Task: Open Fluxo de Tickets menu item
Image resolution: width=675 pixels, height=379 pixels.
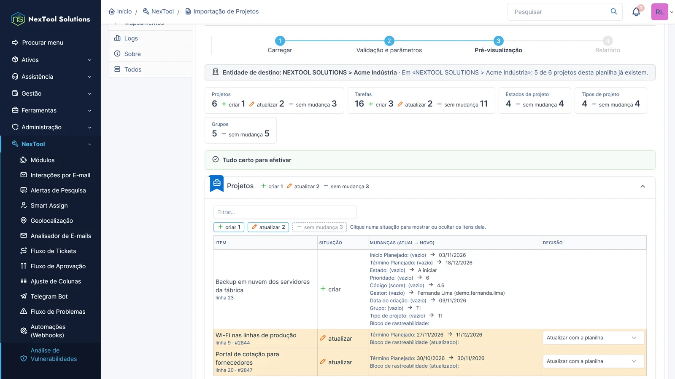Action: (x=54, y=251)
